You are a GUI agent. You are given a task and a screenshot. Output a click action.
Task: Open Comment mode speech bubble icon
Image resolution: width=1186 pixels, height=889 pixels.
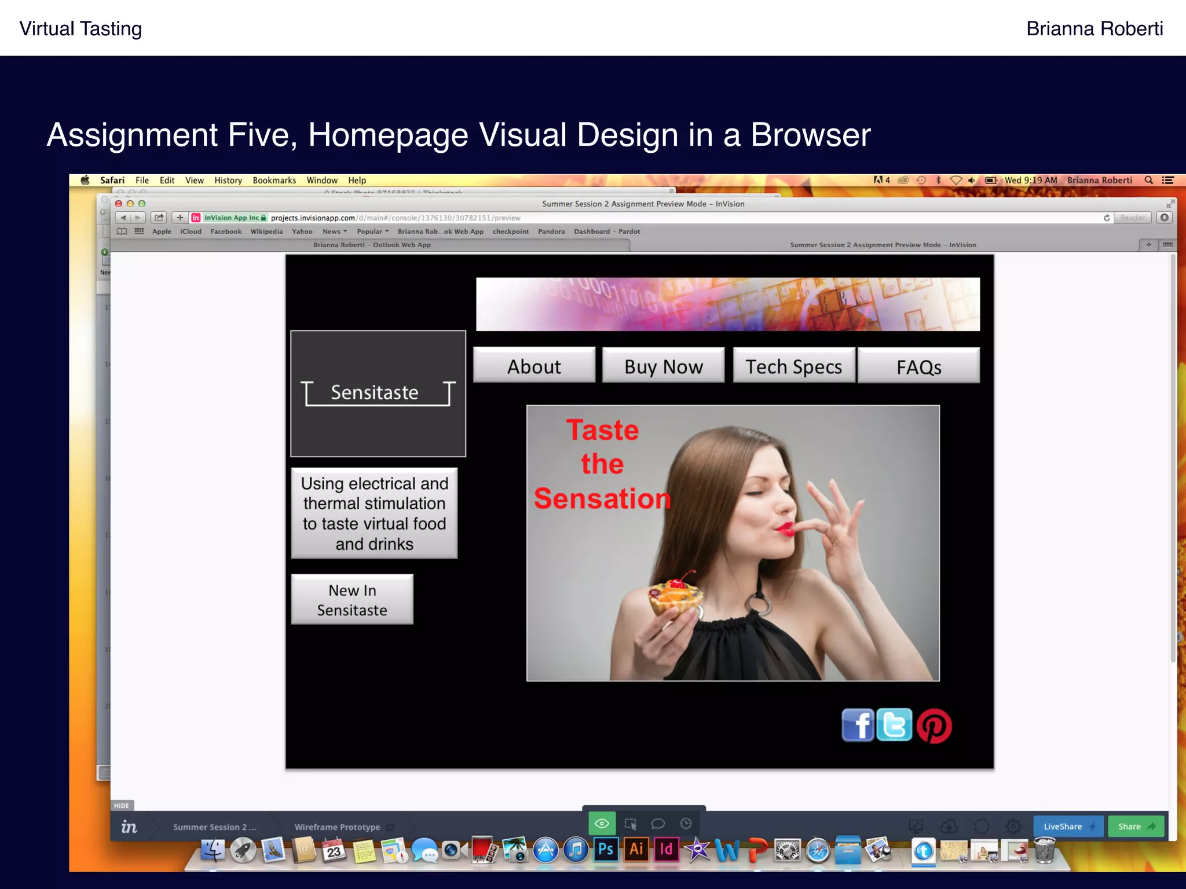(x=658, y=824)
